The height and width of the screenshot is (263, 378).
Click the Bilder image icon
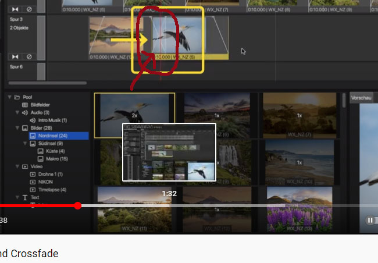click(25, 128)
